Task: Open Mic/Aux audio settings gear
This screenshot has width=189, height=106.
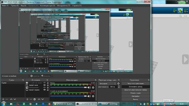Action: pyautogui.click(x=93, y=88)
